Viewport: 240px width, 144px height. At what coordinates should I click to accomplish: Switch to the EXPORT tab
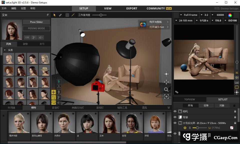point(131,8)
